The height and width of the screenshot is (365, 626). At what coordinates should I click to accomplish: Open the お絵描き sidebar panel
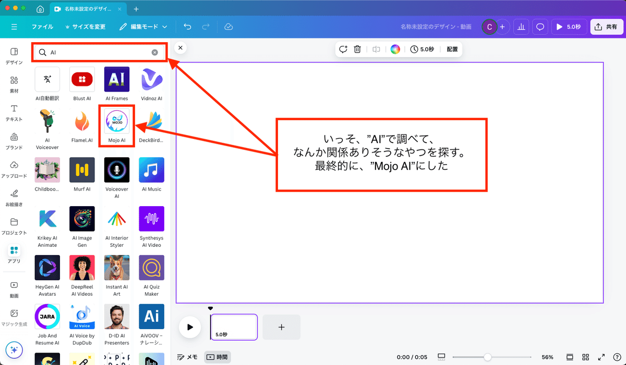tap(14, 198)
